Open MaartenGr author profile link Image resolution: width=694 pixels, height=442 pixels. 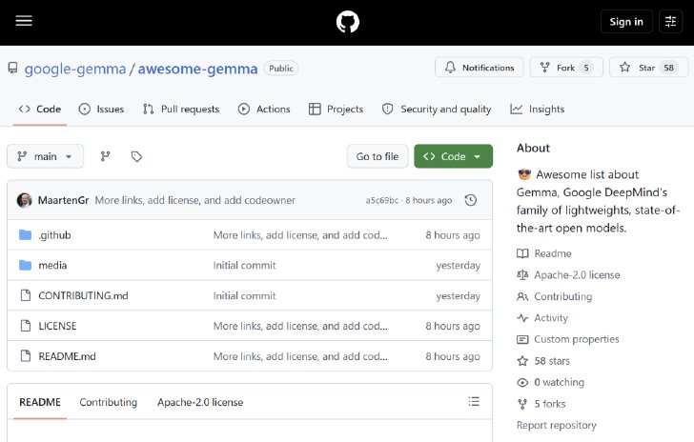(63, 200)
